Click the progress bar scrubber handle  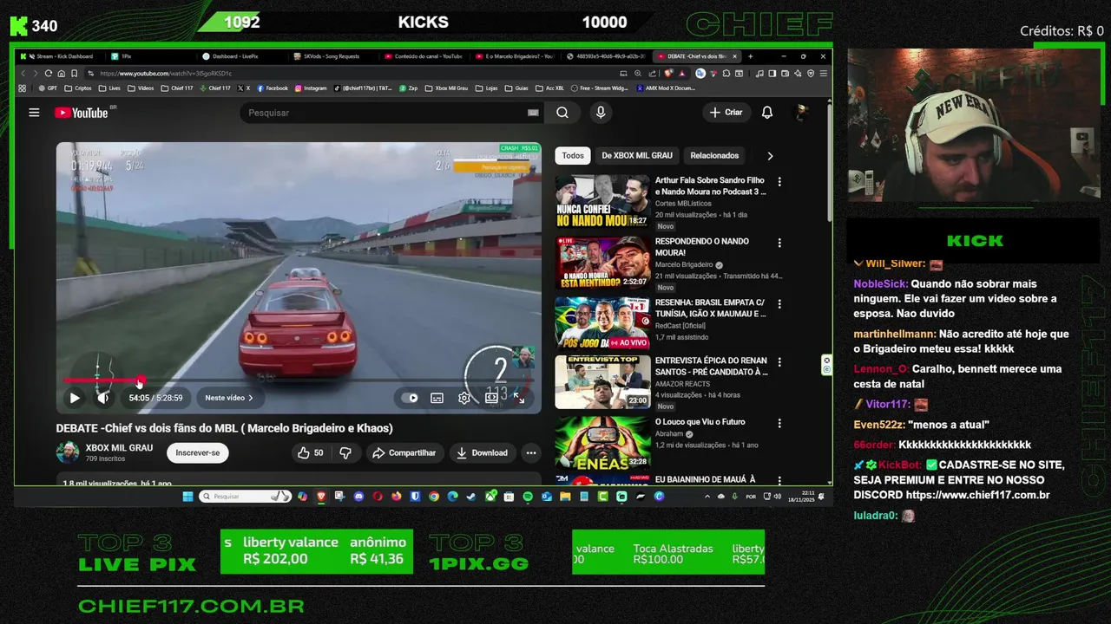(x=140, y=380)
